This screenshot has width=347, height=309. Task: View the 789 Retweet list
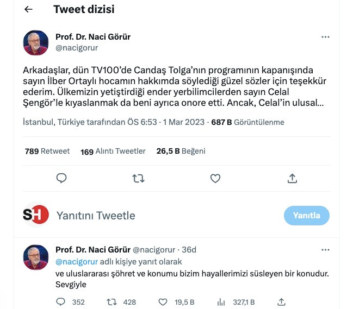(47, 151)
